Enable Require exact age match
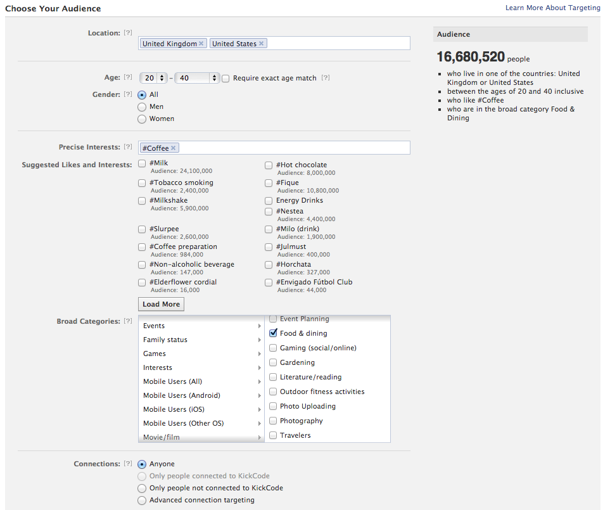Image resolution: width=610 pixels, height=510 pixels. tap(226, 79)
